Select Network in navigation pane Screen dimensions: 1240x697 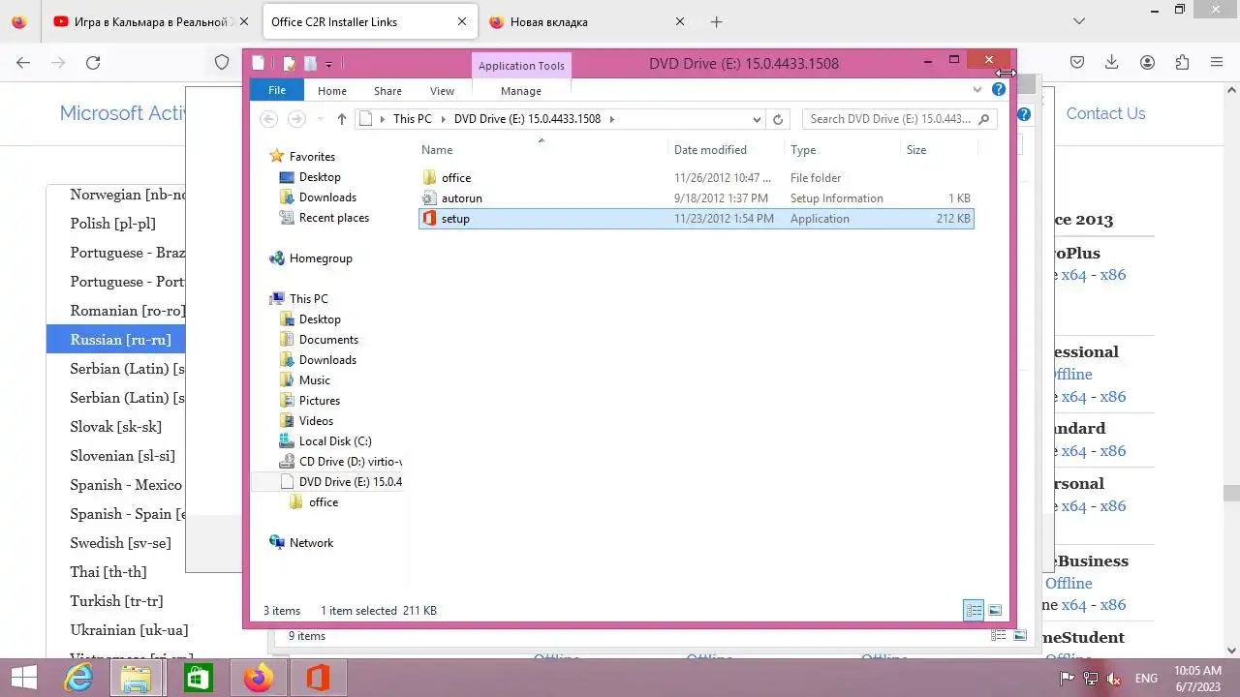311,543
